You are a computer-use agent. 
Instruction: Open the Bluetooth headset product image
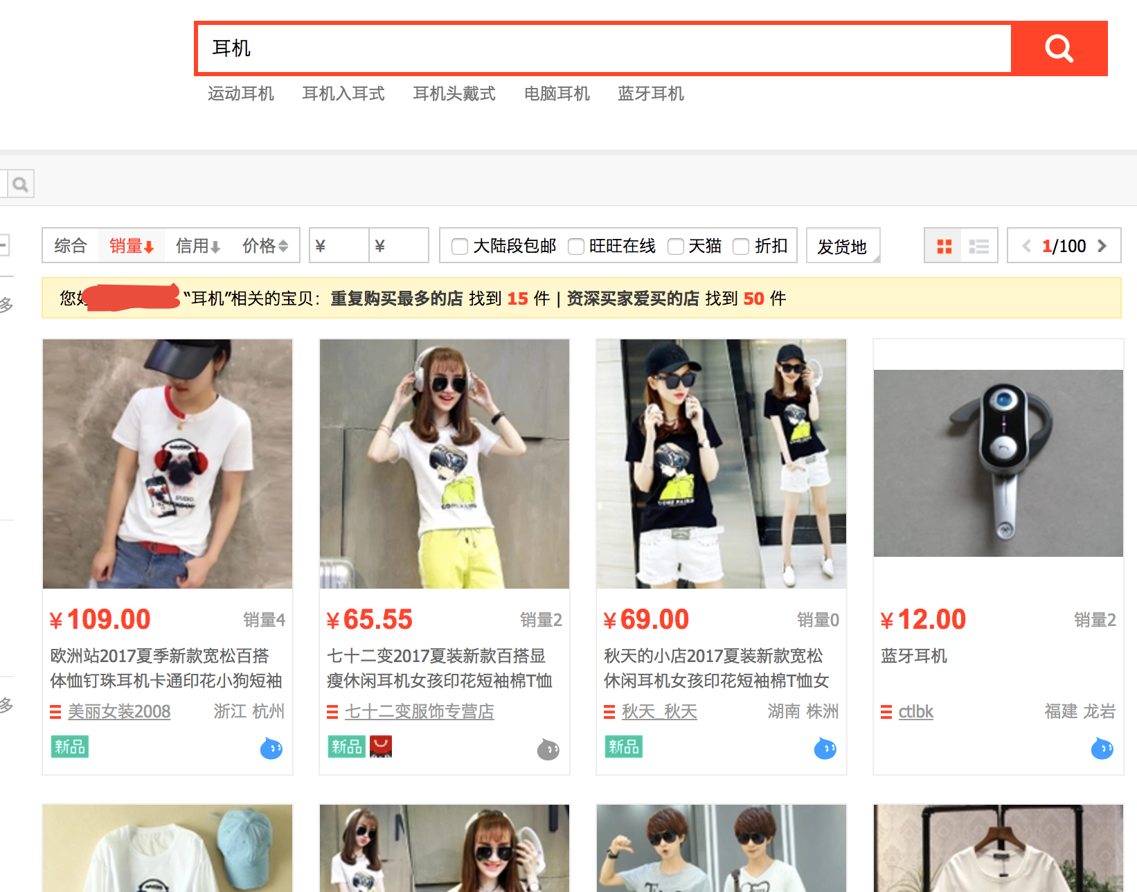[x=999, y=463]
